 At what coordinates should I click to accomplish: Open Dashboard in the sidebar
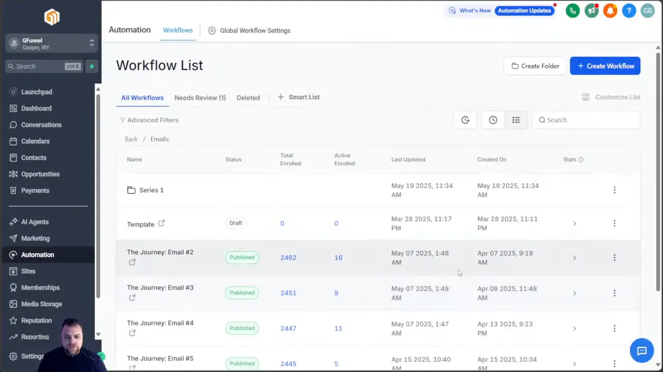36,109
